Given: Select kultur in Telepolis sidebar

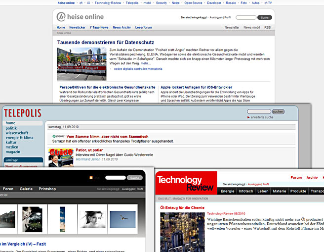Looking at the screenshot, I should click(x=11, y=142).
